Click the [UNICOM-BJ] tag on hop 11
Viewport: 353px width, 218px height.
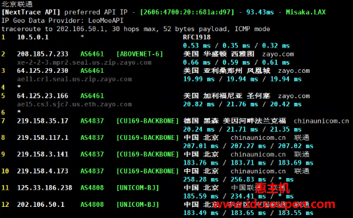coord(138,187)
